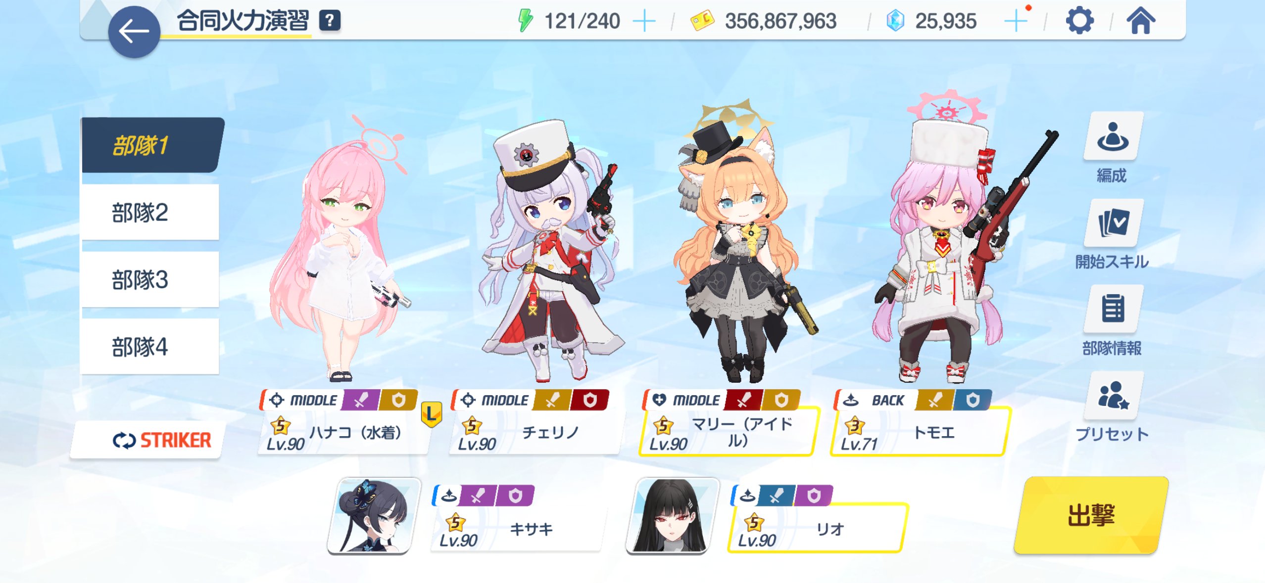Select ハナコ（水着） character card
Image resolution: width=1265 pixels, height=583 pixels.
click(344, 421)
